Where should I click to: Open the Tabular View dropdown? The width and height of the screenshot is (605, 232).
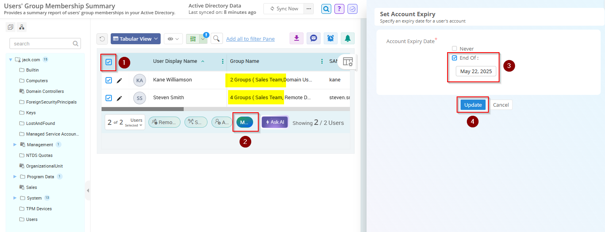pyautogui.click(x=135, y=38)
